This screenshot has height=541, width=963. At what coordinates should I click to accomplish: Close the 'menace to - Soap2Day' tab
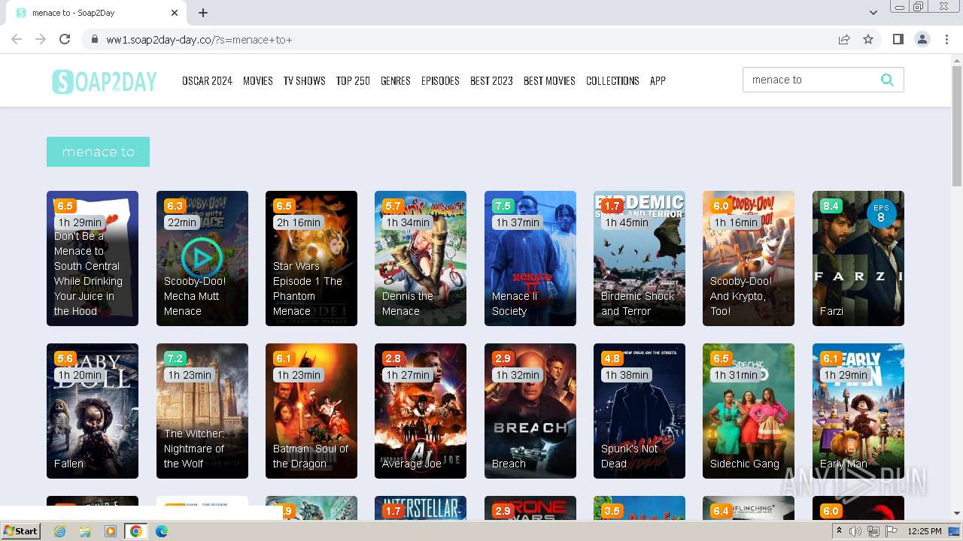[x=175, y=13]
